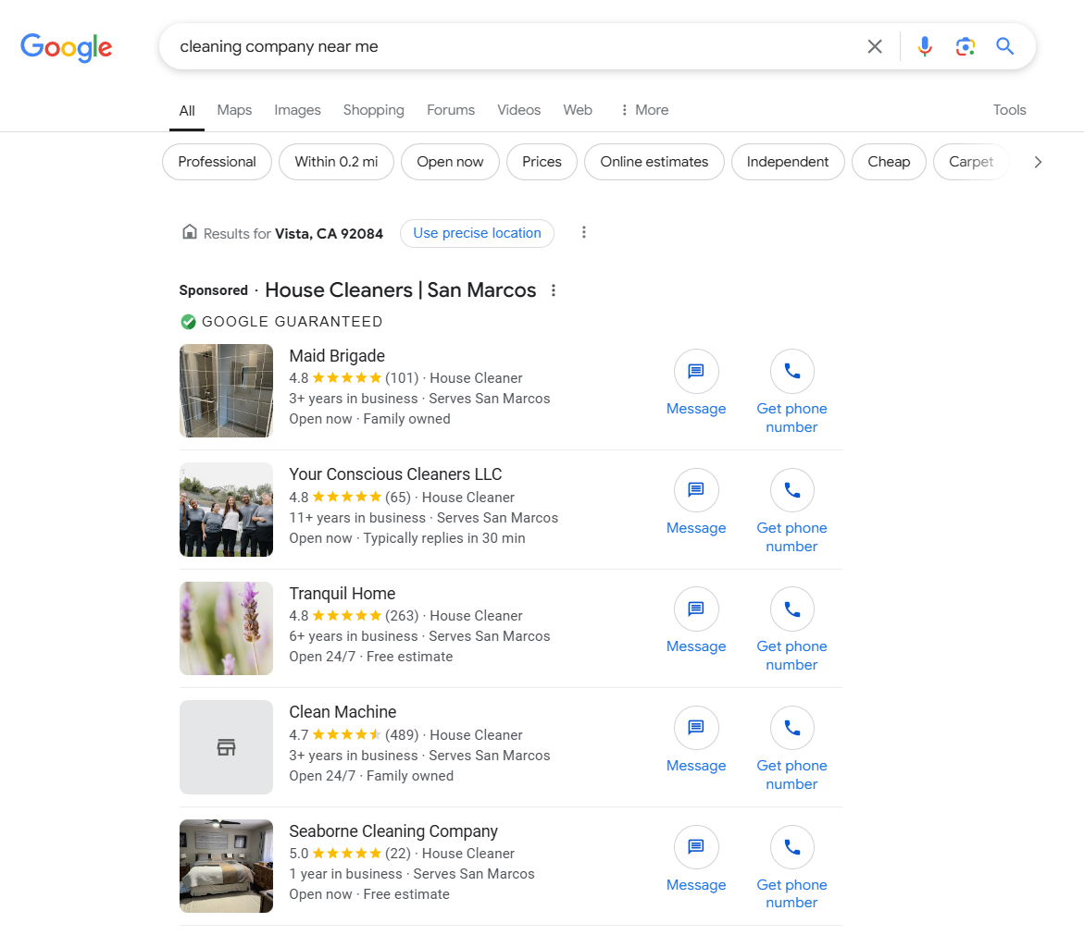
Task: Toggle the Cheap filter chip
Action: (x=889, y=162)
